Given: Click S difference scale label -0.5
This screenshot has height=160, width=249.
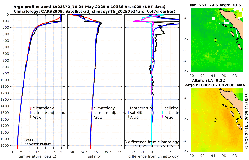Looking at the screenshot, I should click(134, 146).
